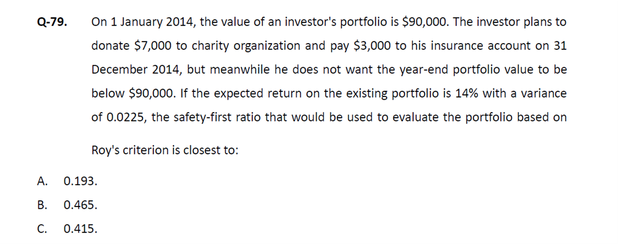Click the answer value 0.465
This screenshot has height=244, width=618.
pos(80,205)
